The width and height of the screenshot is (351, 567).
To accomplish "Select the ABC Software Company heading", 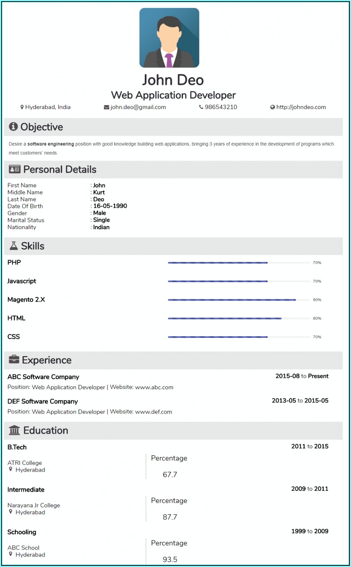I will (44, 377).
